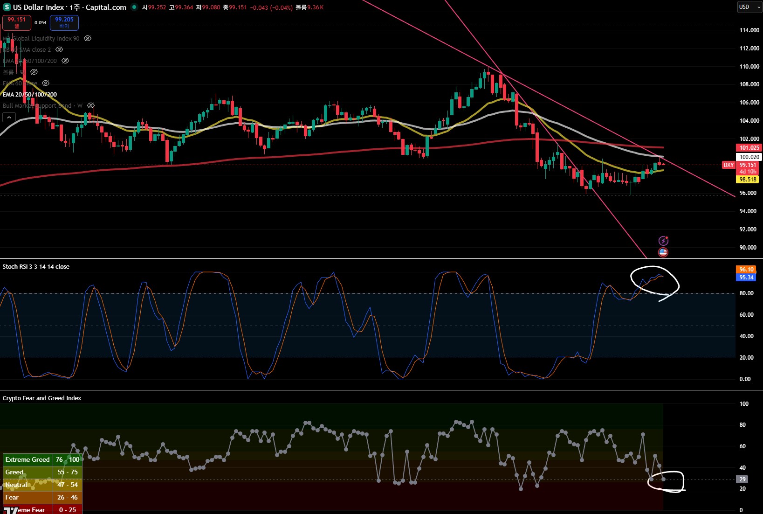Screen dimensions: 763x514
Task: Click the 1주 interval in the title
Action: coord(75,7)
